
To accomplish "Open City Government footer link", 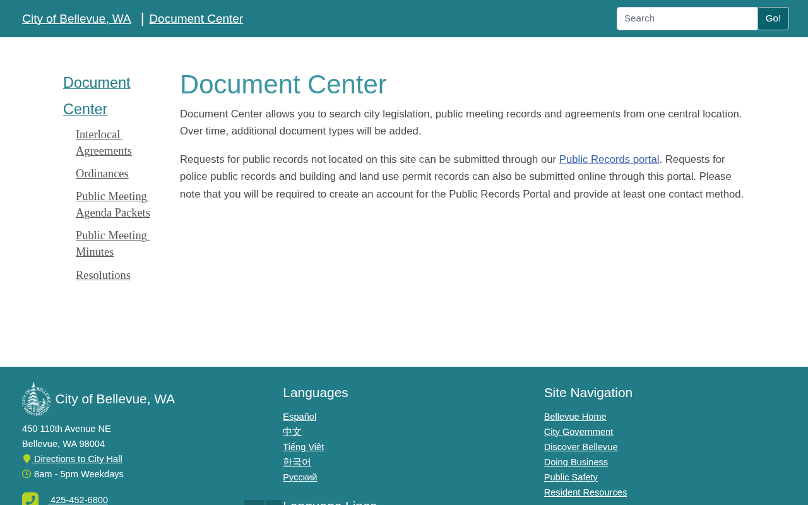I will click(x=579, y=432).
